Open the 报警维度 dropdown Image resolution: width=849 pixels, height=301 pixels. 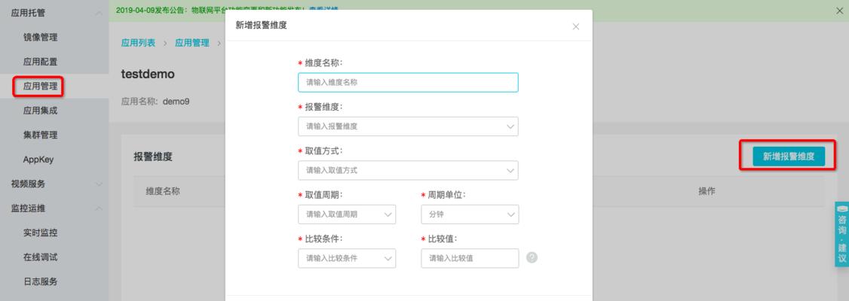(x=408, y=126)
